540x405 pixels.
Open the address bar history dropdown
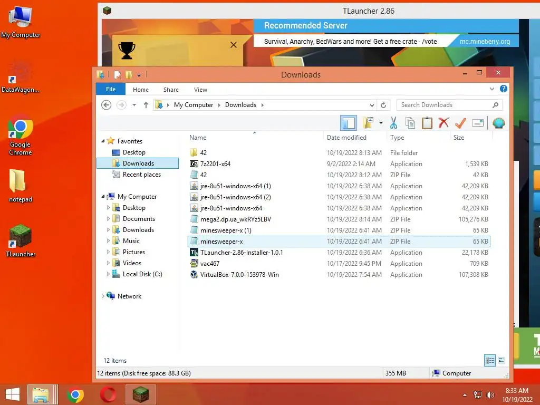click(x=372, y=105)
